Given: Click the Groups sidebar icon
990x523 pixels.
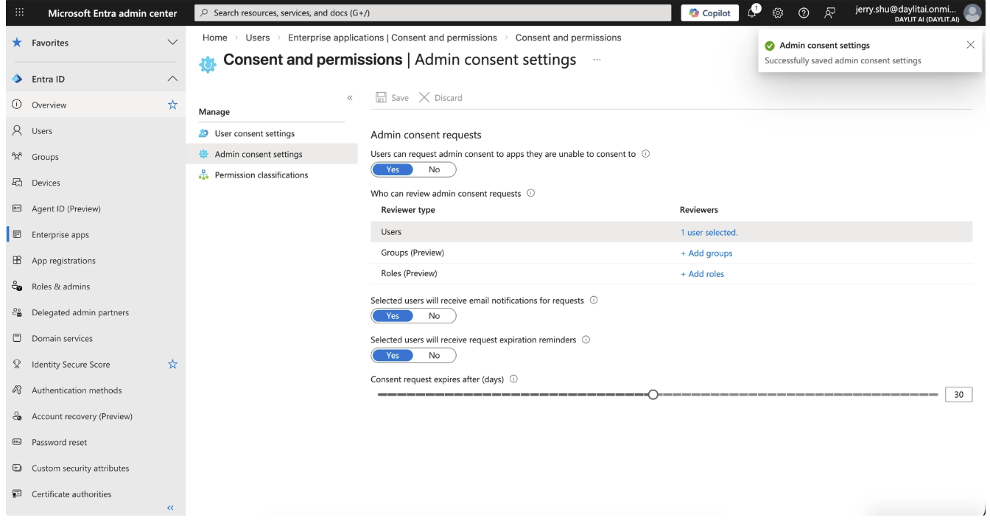Looking at the screenshot, I should point(16,157).
